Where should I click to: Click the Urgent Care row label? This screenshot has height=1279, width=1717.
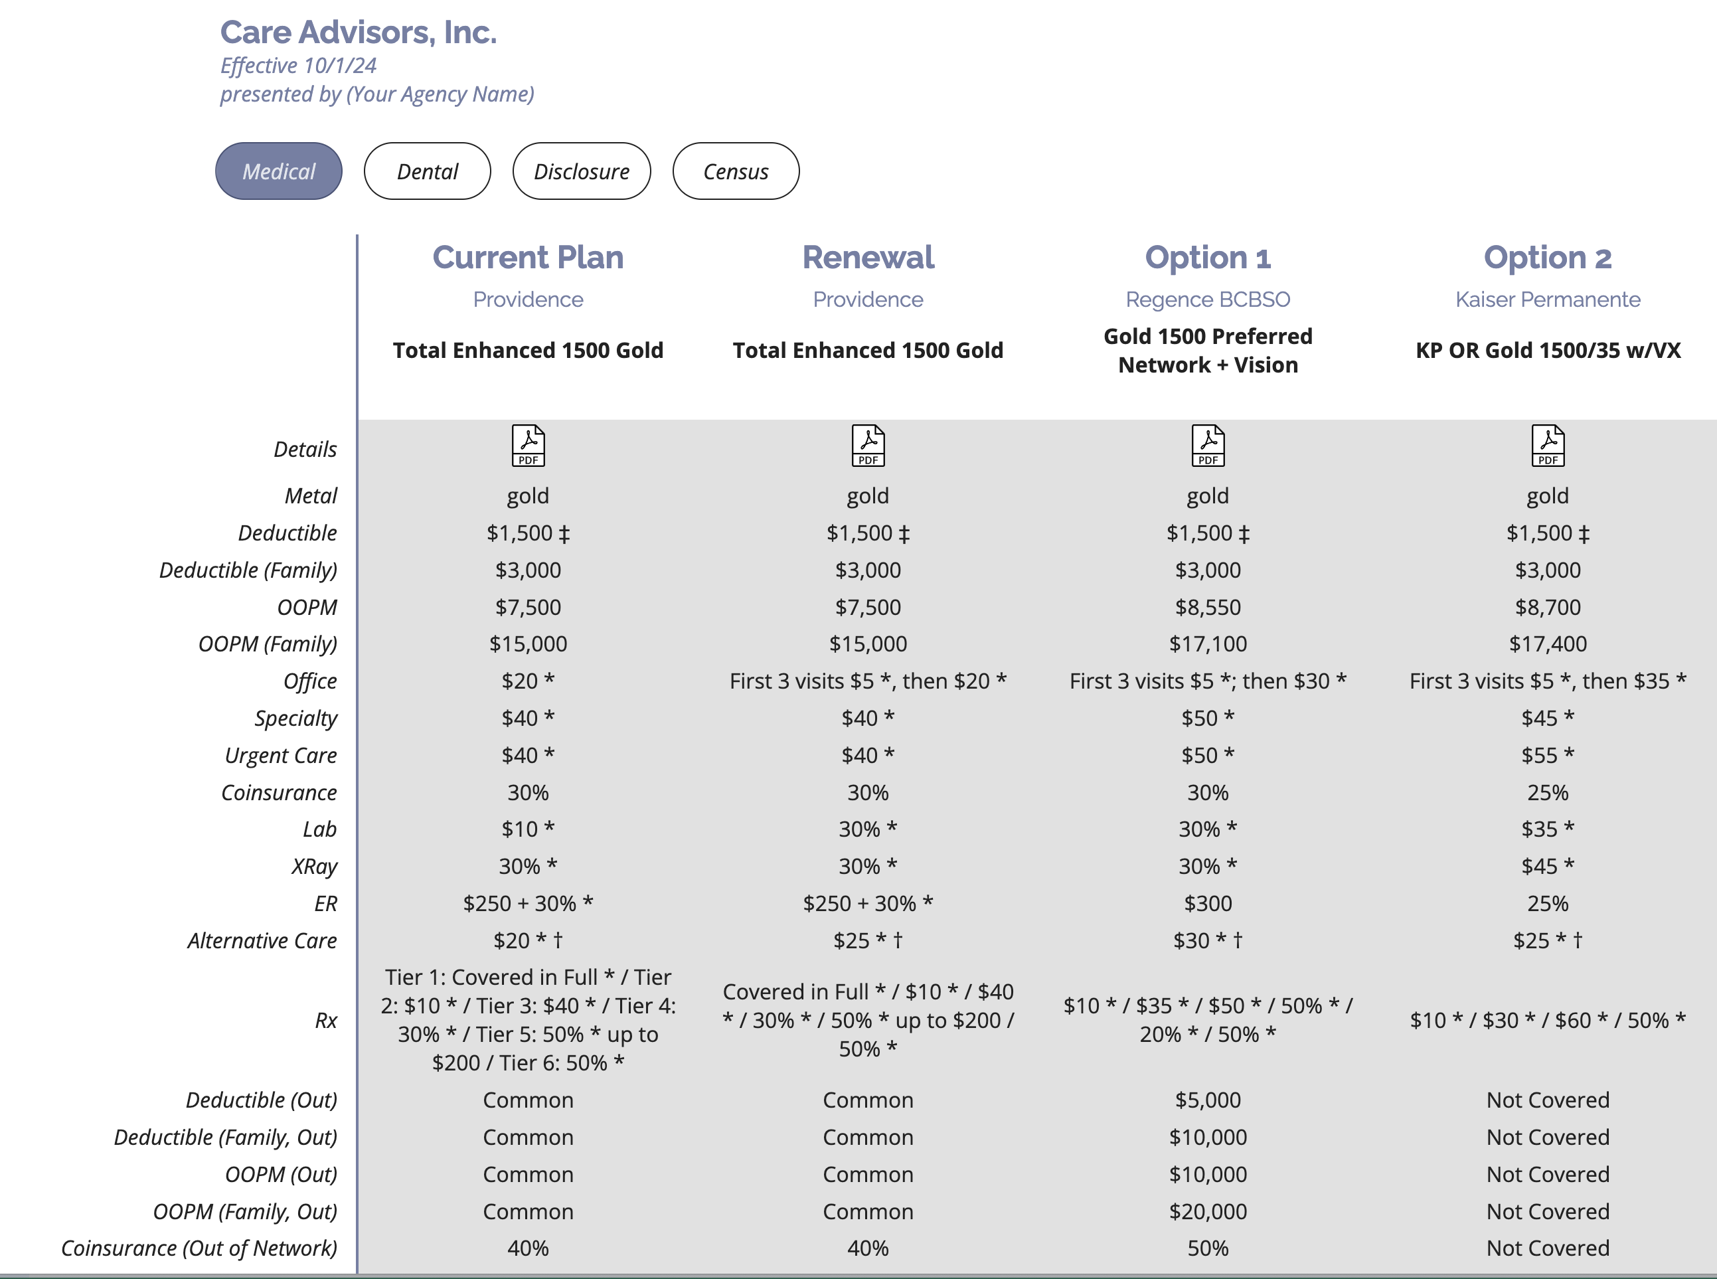point(280,756)
